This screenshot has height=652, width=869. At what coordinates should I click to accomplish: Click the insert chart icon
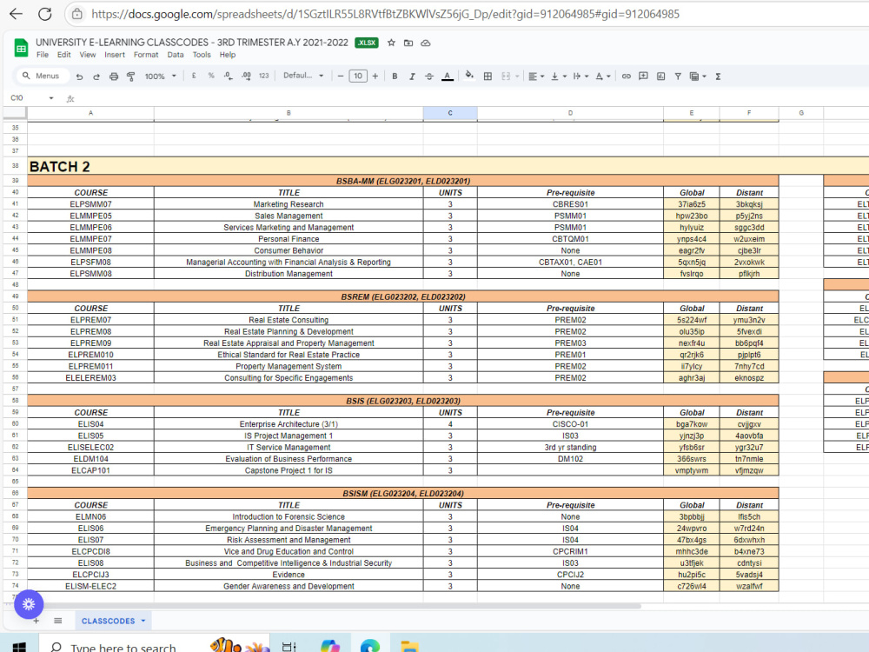660,77
